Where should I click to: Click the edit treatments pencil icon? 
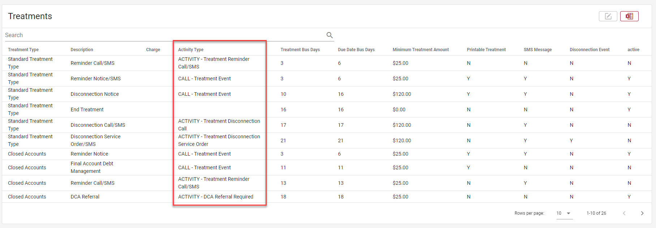pyautogui.click(x=608, y=16)
